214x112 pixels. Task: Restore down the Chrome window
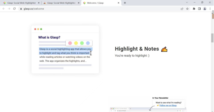coord(202,3)
